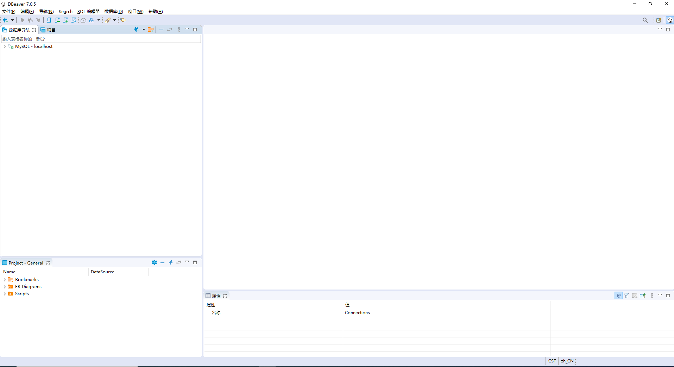This screenshot has width=674, height=367.
Task: Click the blue stacked-boxes icon in toolbar
Action: point(92,20)
